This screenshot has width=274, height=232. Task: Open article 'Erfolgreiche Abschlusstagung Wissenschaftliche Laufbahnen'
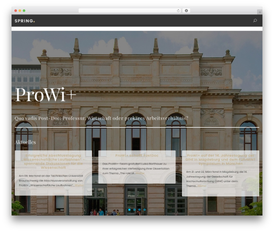coord(53,161)
